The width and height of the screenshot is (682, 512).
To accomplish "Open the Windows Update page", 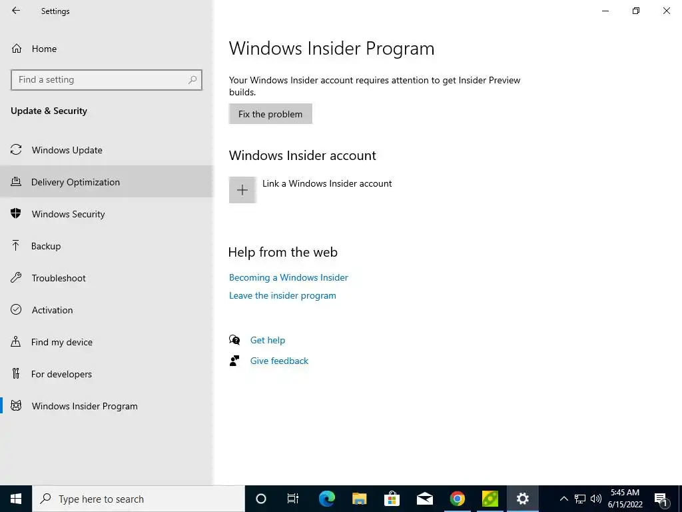I will coord(107,150).
